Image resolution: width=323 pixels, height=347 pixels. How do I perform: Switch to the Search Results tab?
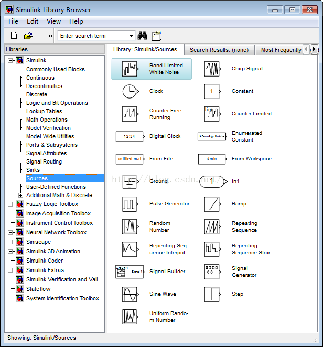(x=219, y=50)
